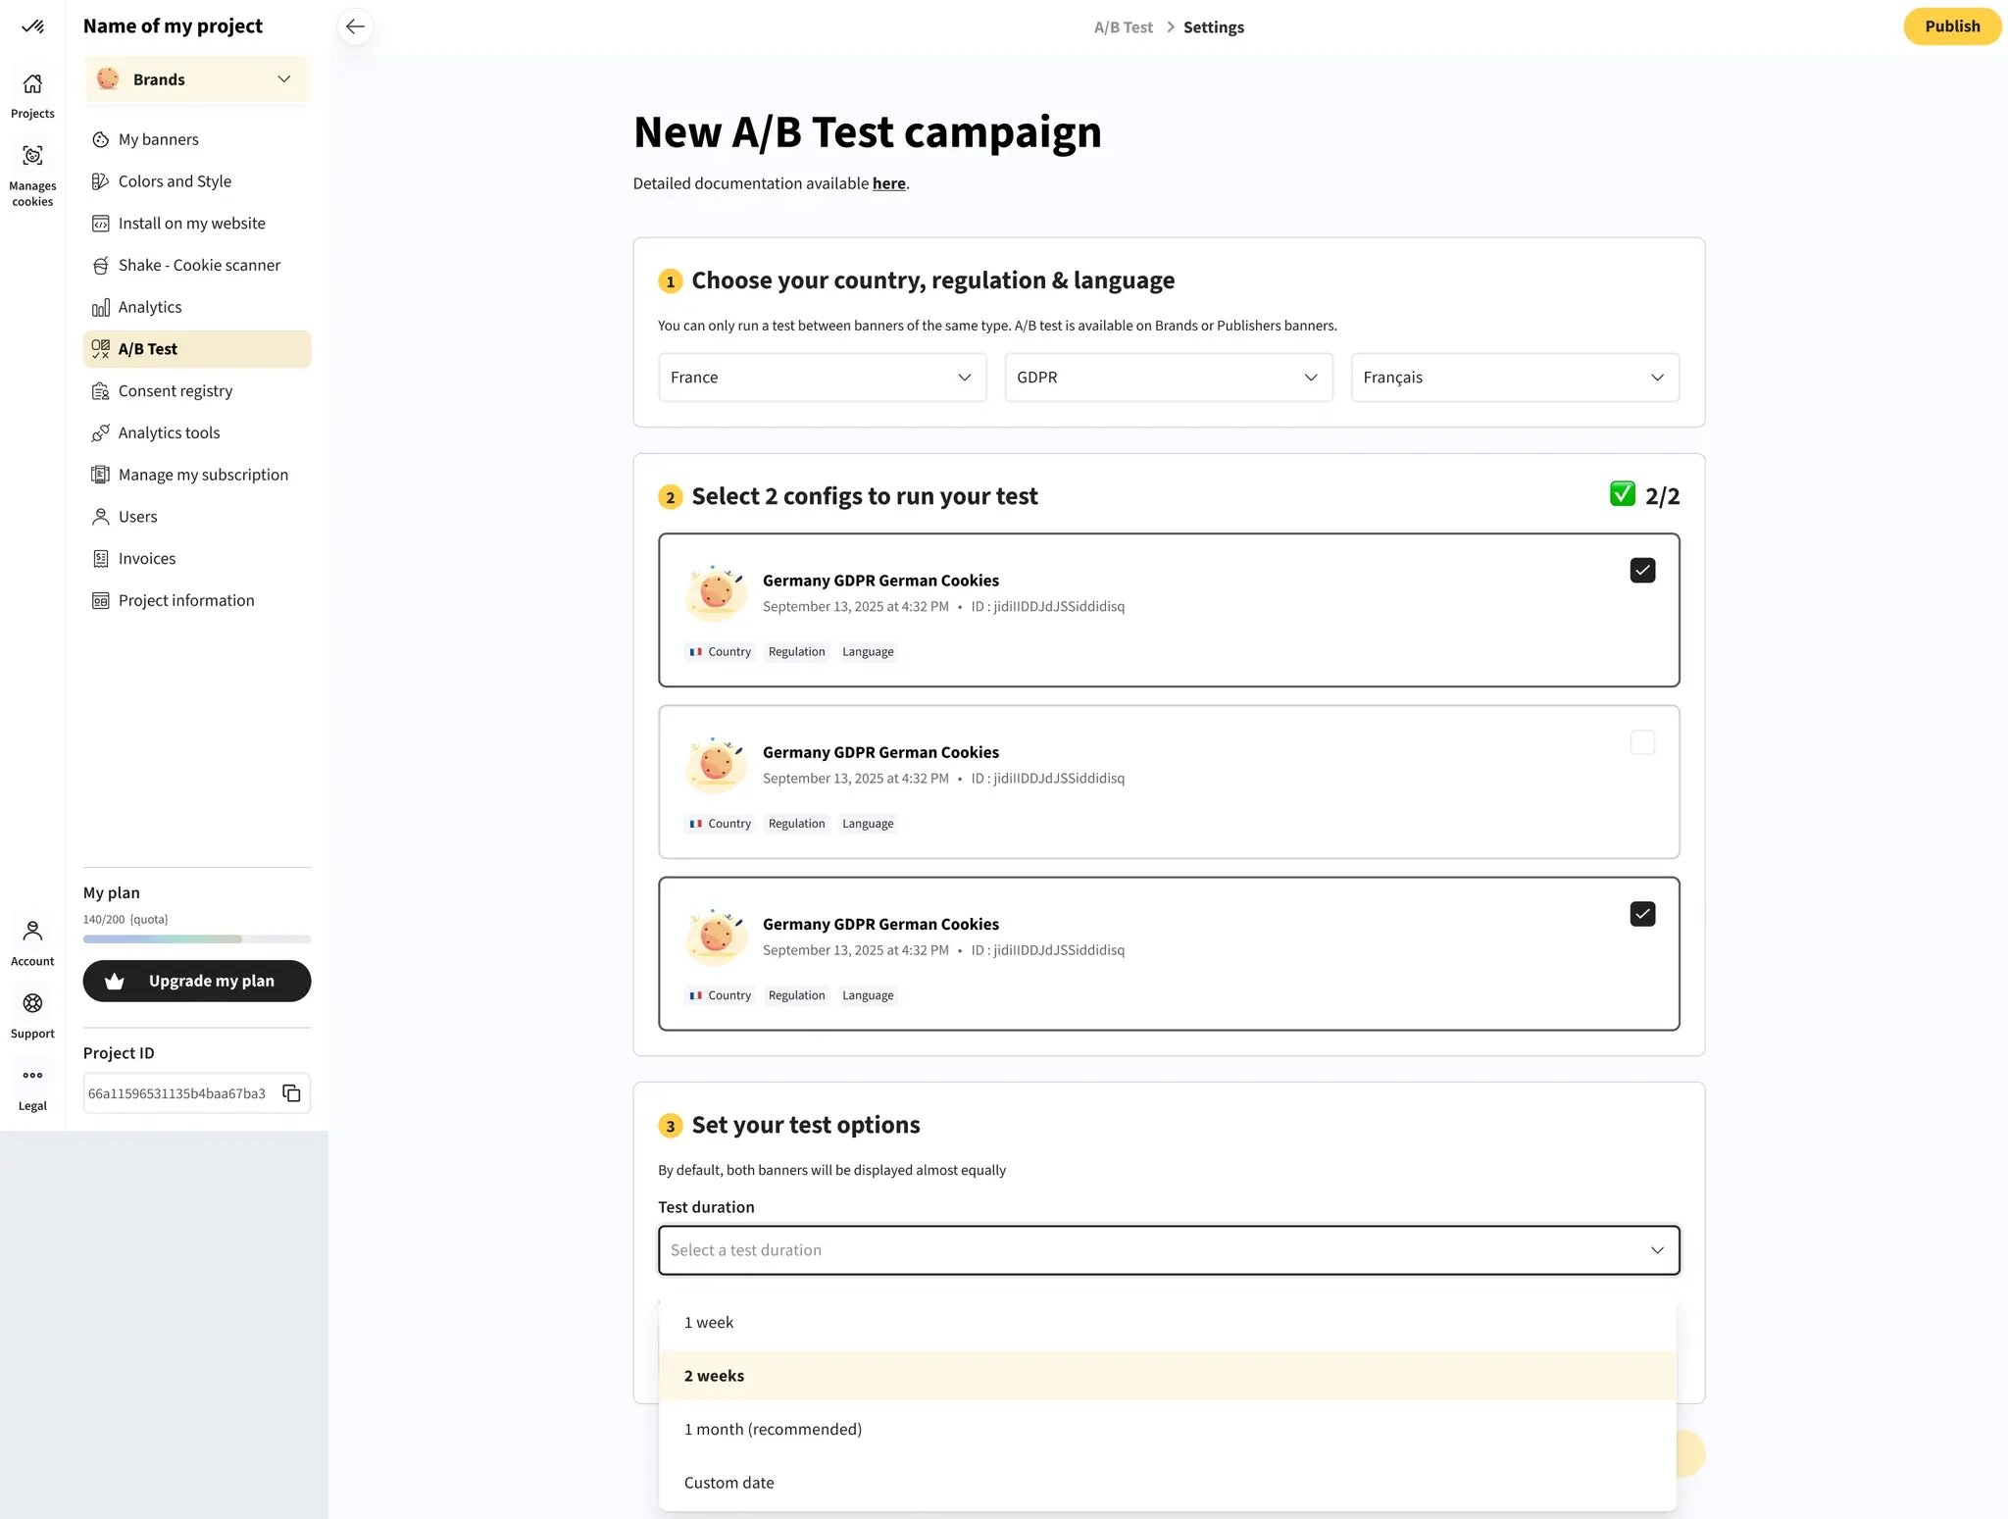2008x1519 pixels.
Task: Click the back arrow button
Action: pyautogui.click(x=355, y=26)
